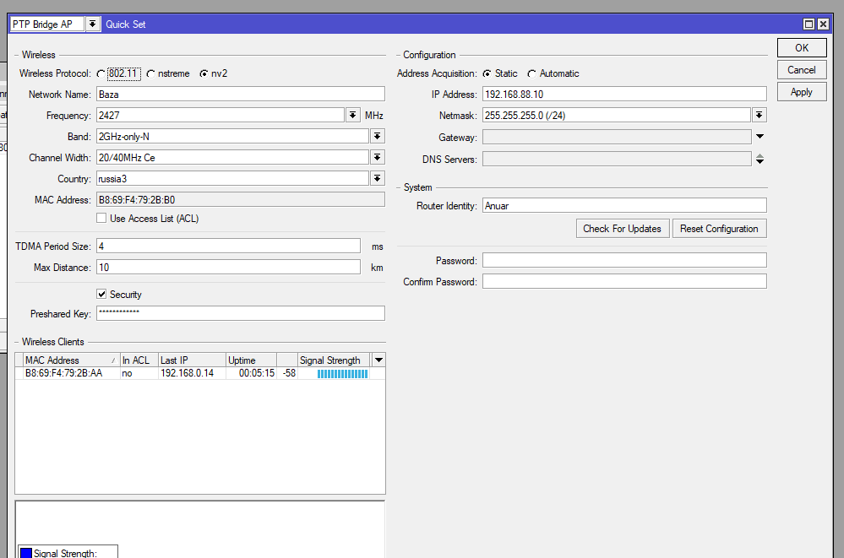Expand the Gateway field arrow
The image size is (844, 558).
[x=759, y=137]
